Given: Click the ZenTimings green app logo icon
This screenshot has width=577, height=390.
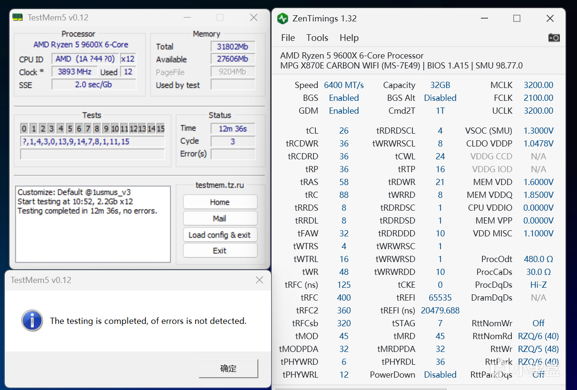Looking at the screenshot, I should point(283,19).
